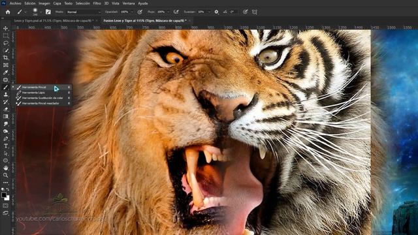This screenshot has height=235, width=418.
Task: Toggle airbrush-style build-up effects
Action: click(x=176, y=12)
